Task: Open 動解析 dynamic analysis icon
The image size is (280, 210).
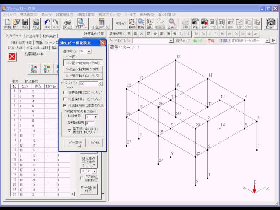Action: (271, 24)
